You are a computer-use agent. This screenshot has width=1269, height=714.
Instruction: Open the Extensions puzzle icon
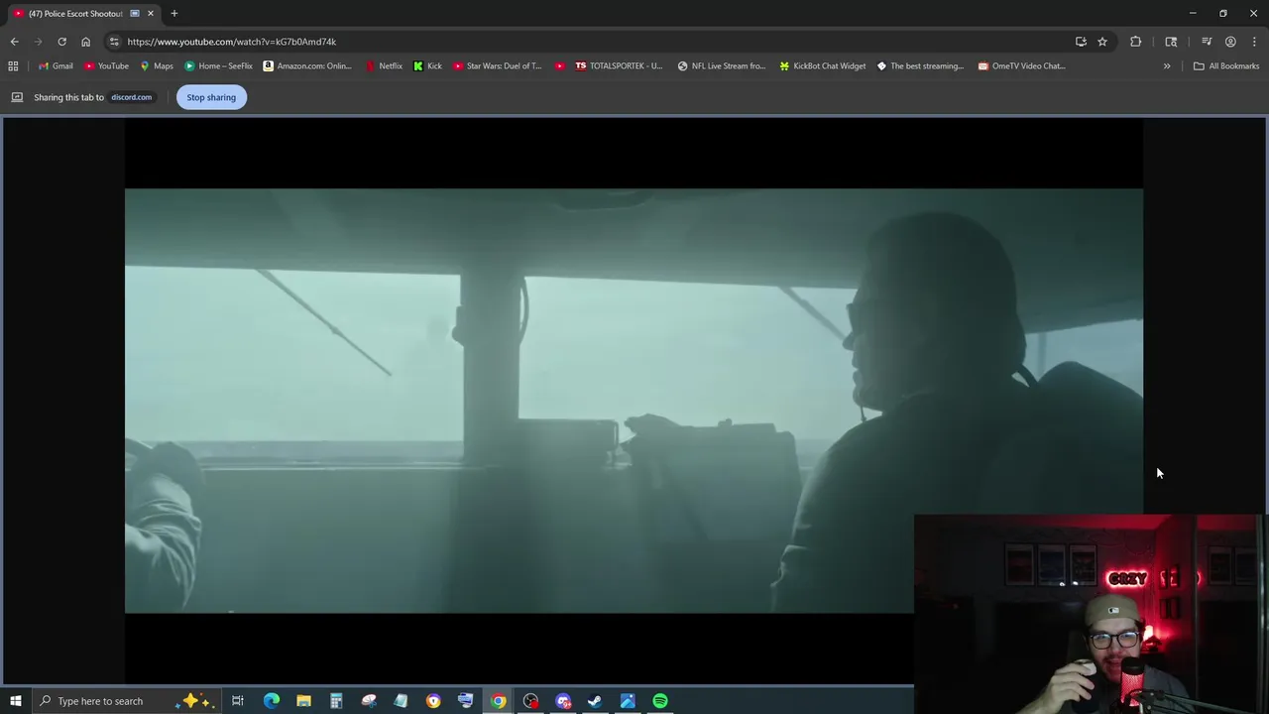pos(1135,42)
